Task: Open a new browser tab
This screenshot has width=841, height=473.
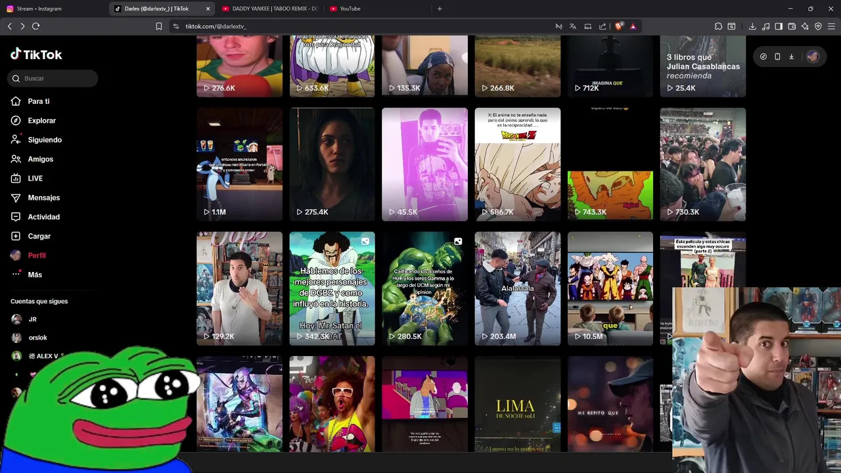Action: (x=440, y=9)
